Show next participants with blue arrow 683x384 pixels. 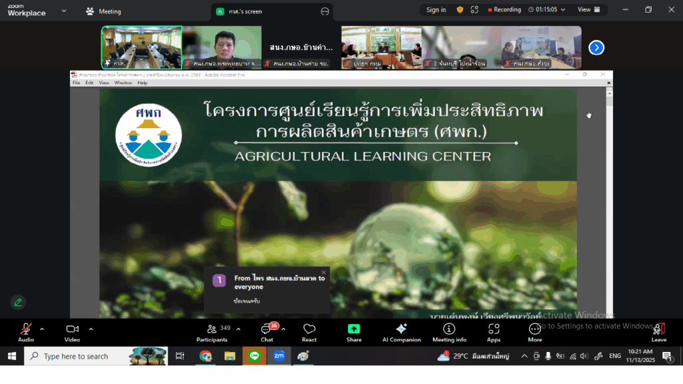pos(596,47)
